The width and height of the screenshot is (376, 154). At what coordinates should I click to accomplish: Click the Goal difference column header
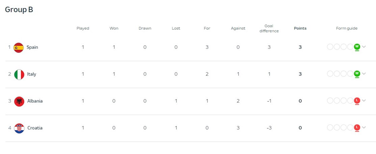coord(269,28)
